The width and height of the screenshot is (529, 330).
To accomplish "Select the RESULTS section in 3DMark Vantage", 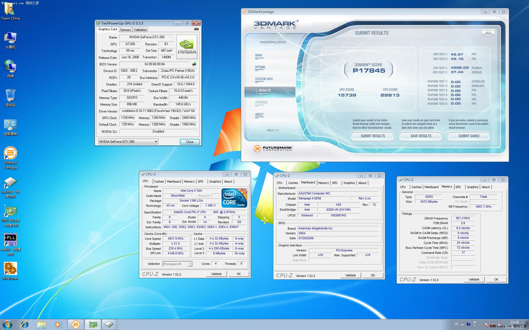I will pyautogui.click(x=265, y=90).
